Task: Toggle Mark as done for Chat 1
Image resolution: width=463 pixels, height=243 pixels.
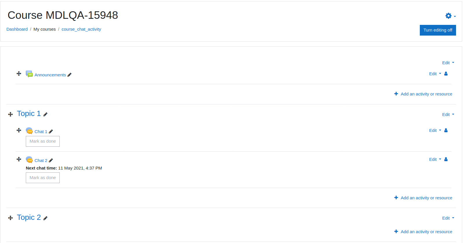Action: coord(43,141)
